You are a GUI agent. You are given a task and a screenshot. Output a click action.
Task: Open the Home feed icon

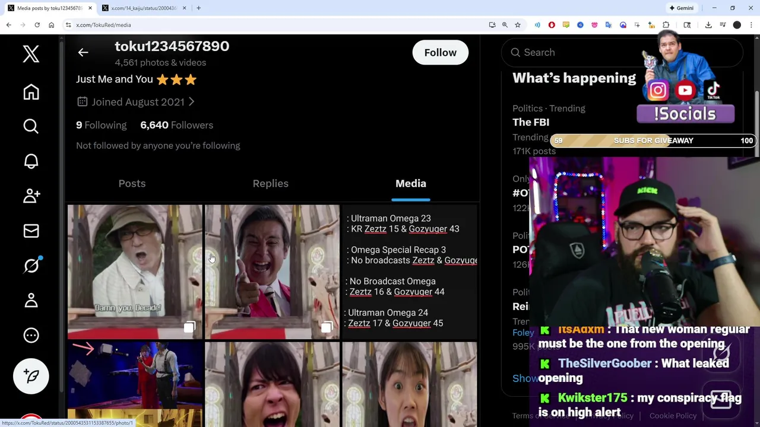[x=31, y=92]
